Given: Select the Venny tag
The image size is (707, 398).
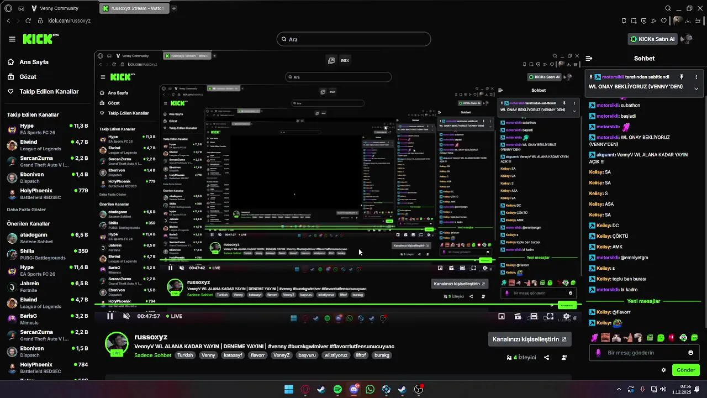Looking at the screenshot, I should 208,355.
